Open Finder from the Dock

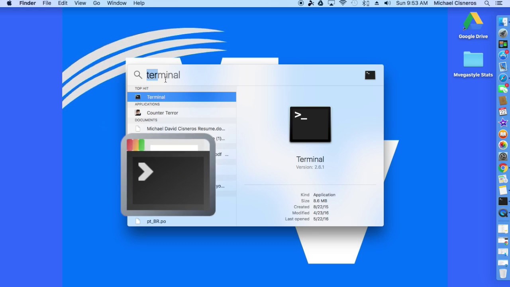pos(503,22)
